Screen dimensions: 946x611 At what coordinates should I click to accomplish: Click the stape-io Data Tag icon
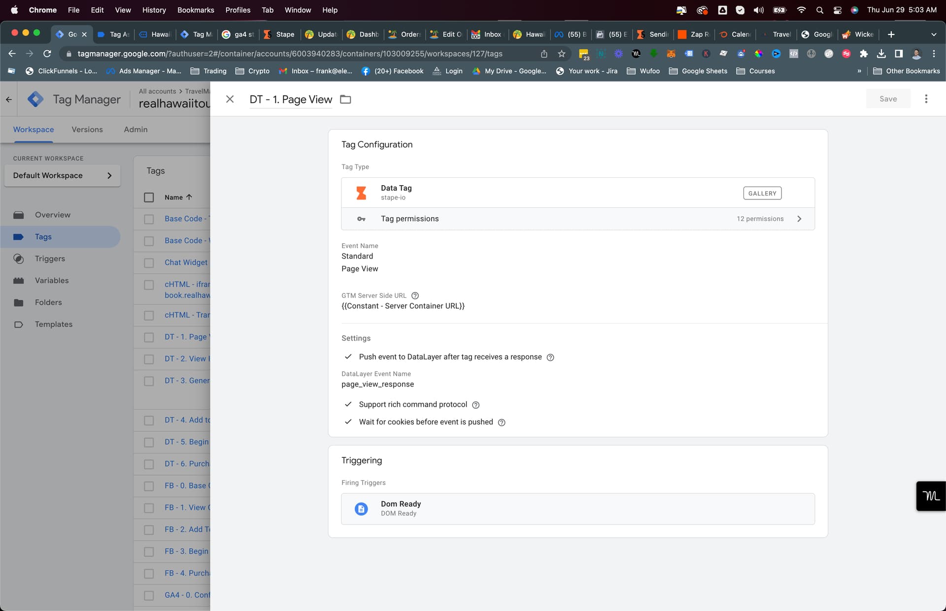[x=361, y=193]
